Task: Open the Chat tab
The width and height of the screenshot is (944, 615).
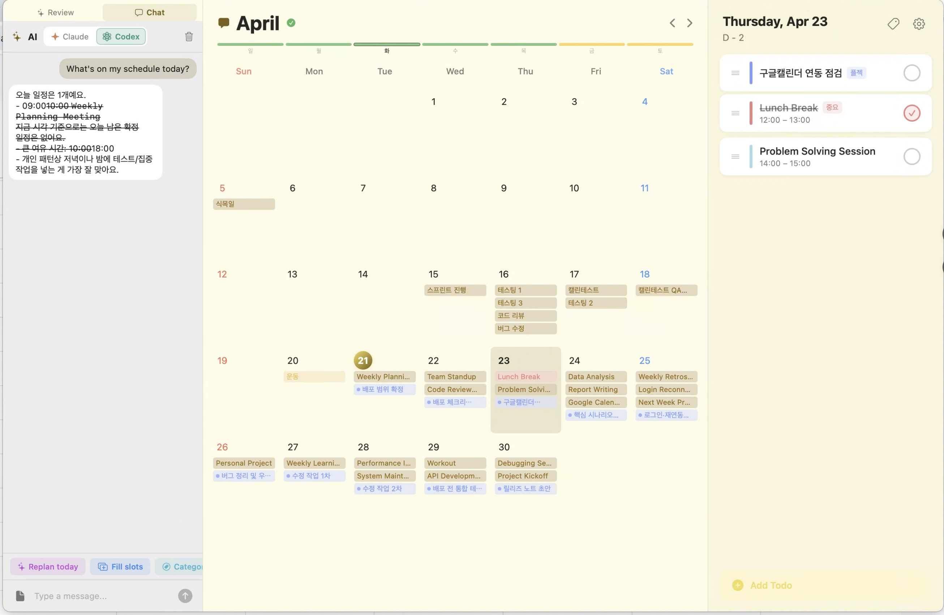Action: point(150,12)
